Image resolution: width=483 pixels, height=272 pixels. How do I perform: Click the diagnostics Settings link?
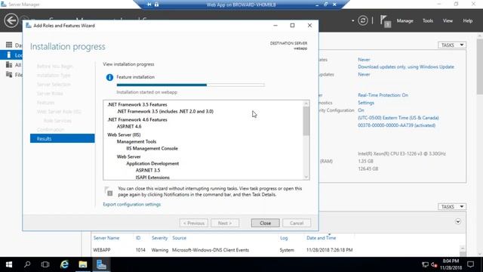pos(366,103)
